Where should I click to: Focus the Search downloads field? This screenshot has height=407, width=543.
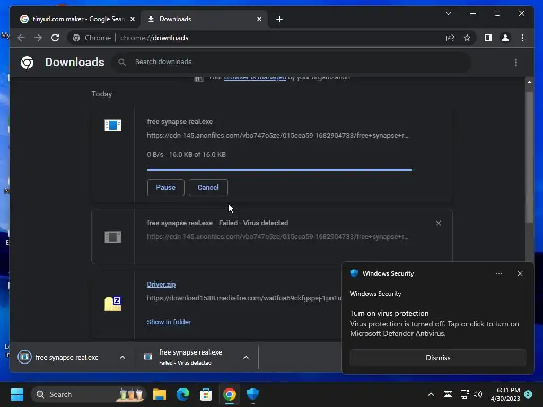(x=291, y=63)
